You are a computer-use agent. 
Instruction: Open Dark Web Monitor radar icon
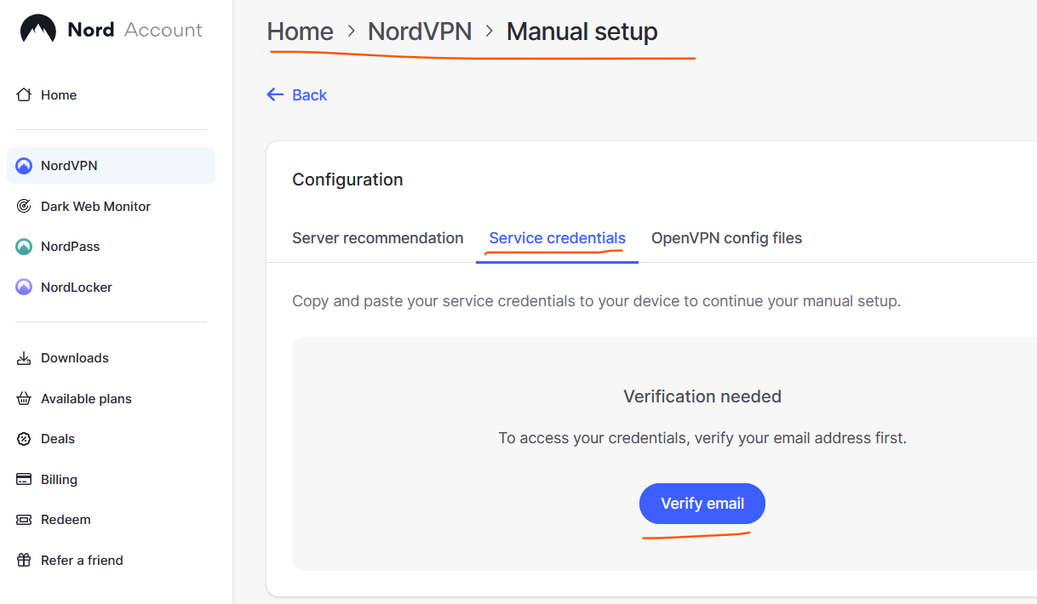pyautogui.click(x=24, y=207)
